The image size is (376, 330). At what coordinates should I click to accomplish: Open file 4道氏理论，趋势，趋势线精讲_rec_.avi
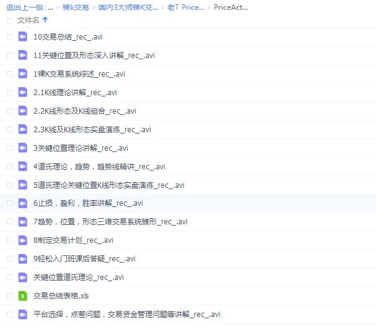(99, 167)
